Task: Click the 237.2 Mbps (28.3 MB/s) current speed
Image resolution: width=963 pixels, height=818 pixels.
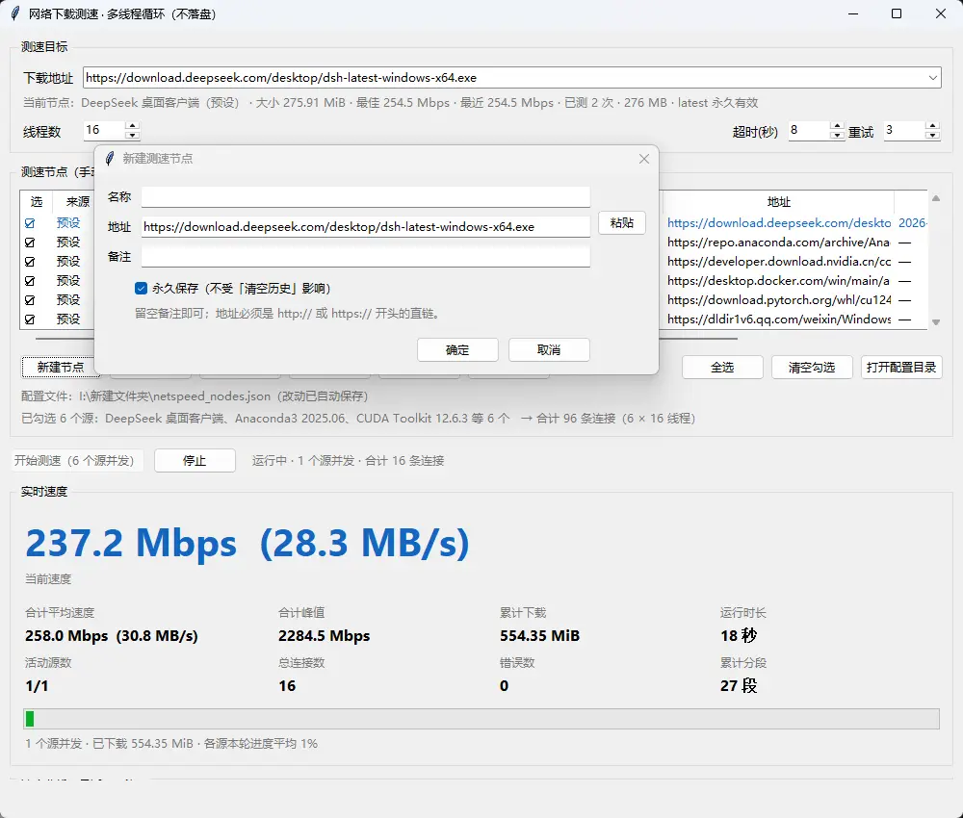Action: tap(247, 543)
